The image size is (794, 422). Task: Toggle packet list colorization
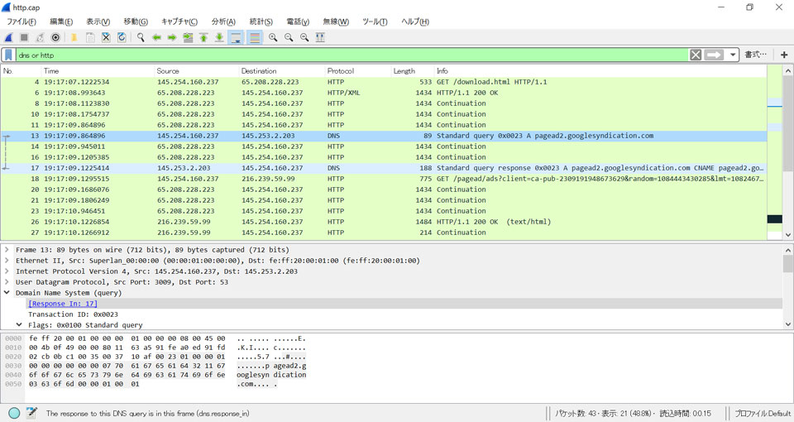click(x=255, y=37)
